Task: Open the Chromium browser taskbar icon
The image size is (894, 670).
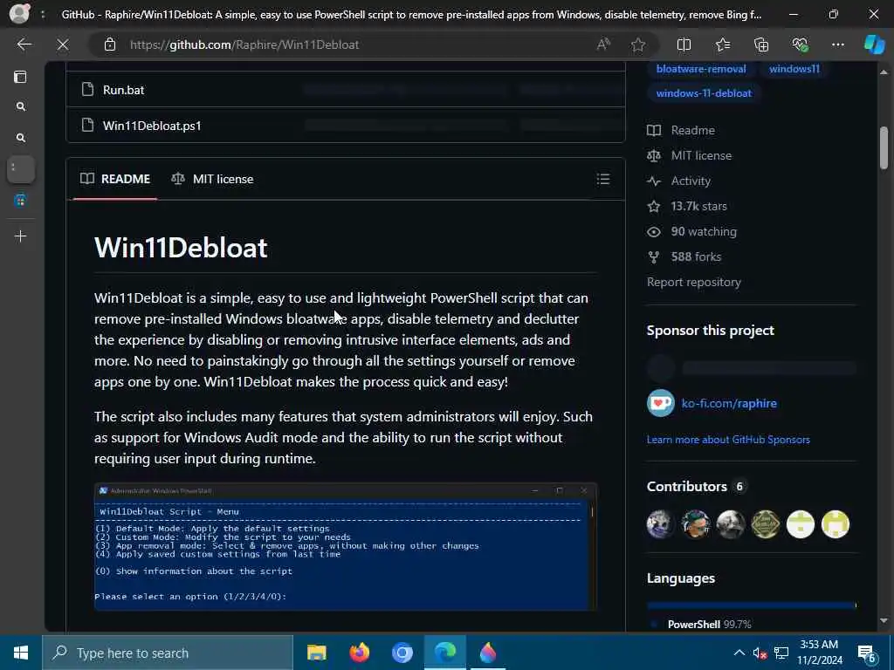Action: [x=402, y=653]
